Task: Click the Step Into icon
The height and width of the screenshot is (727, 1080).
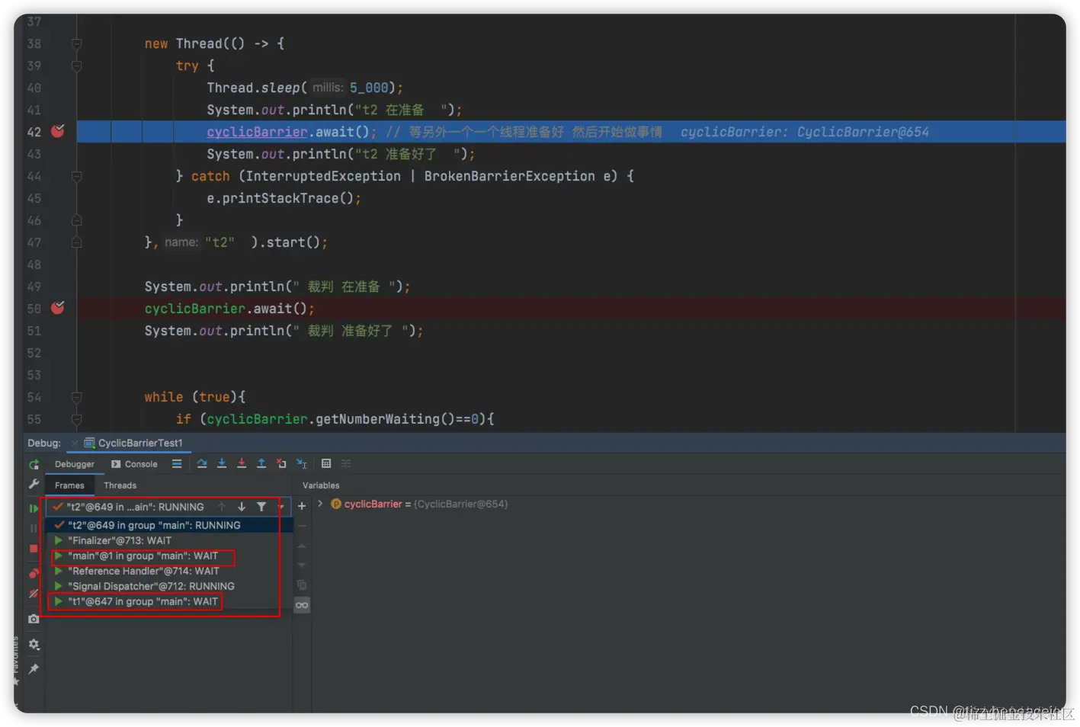Action: 222,463
